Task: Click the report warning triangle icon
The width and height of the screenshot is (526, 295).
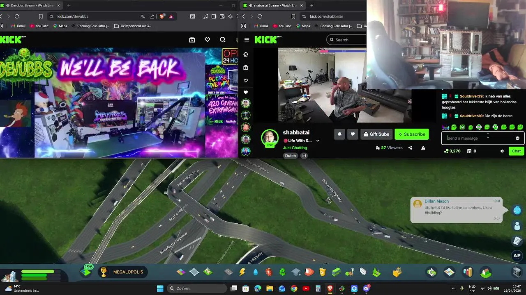Action: pos(423,148)
